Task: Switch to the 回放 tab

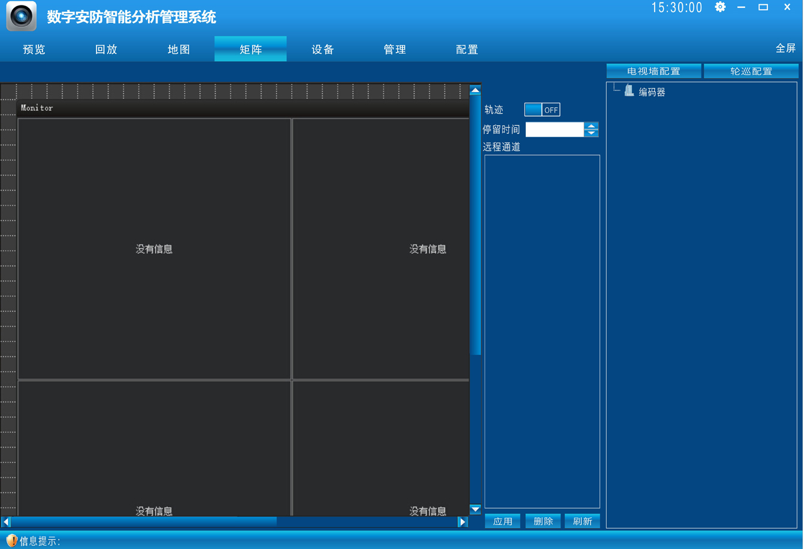Action: (106, 49)
